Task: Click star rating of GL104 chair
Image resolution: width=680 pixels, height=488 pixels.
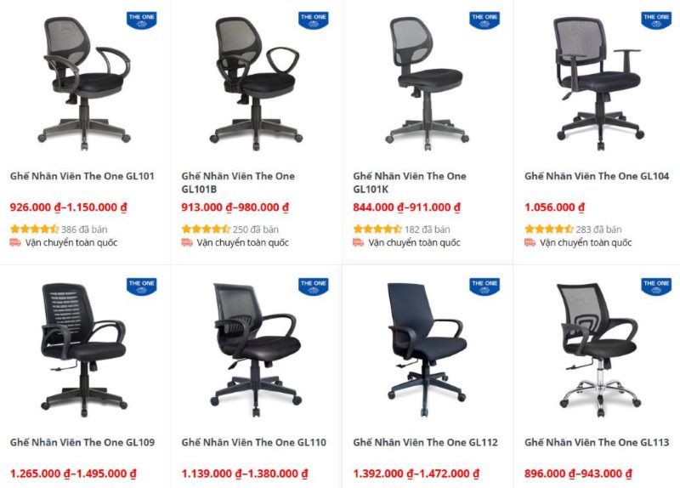Action: (549, 229)
